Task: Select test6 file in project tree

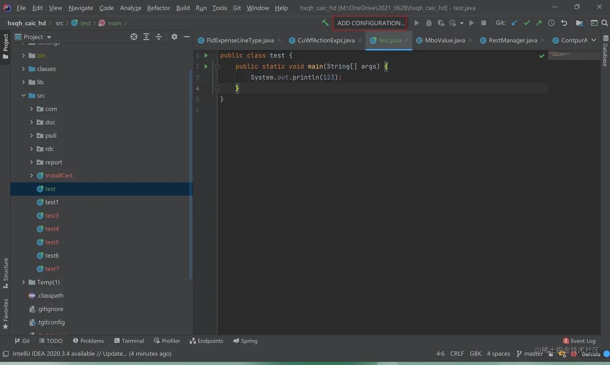Action: (52, 256)
